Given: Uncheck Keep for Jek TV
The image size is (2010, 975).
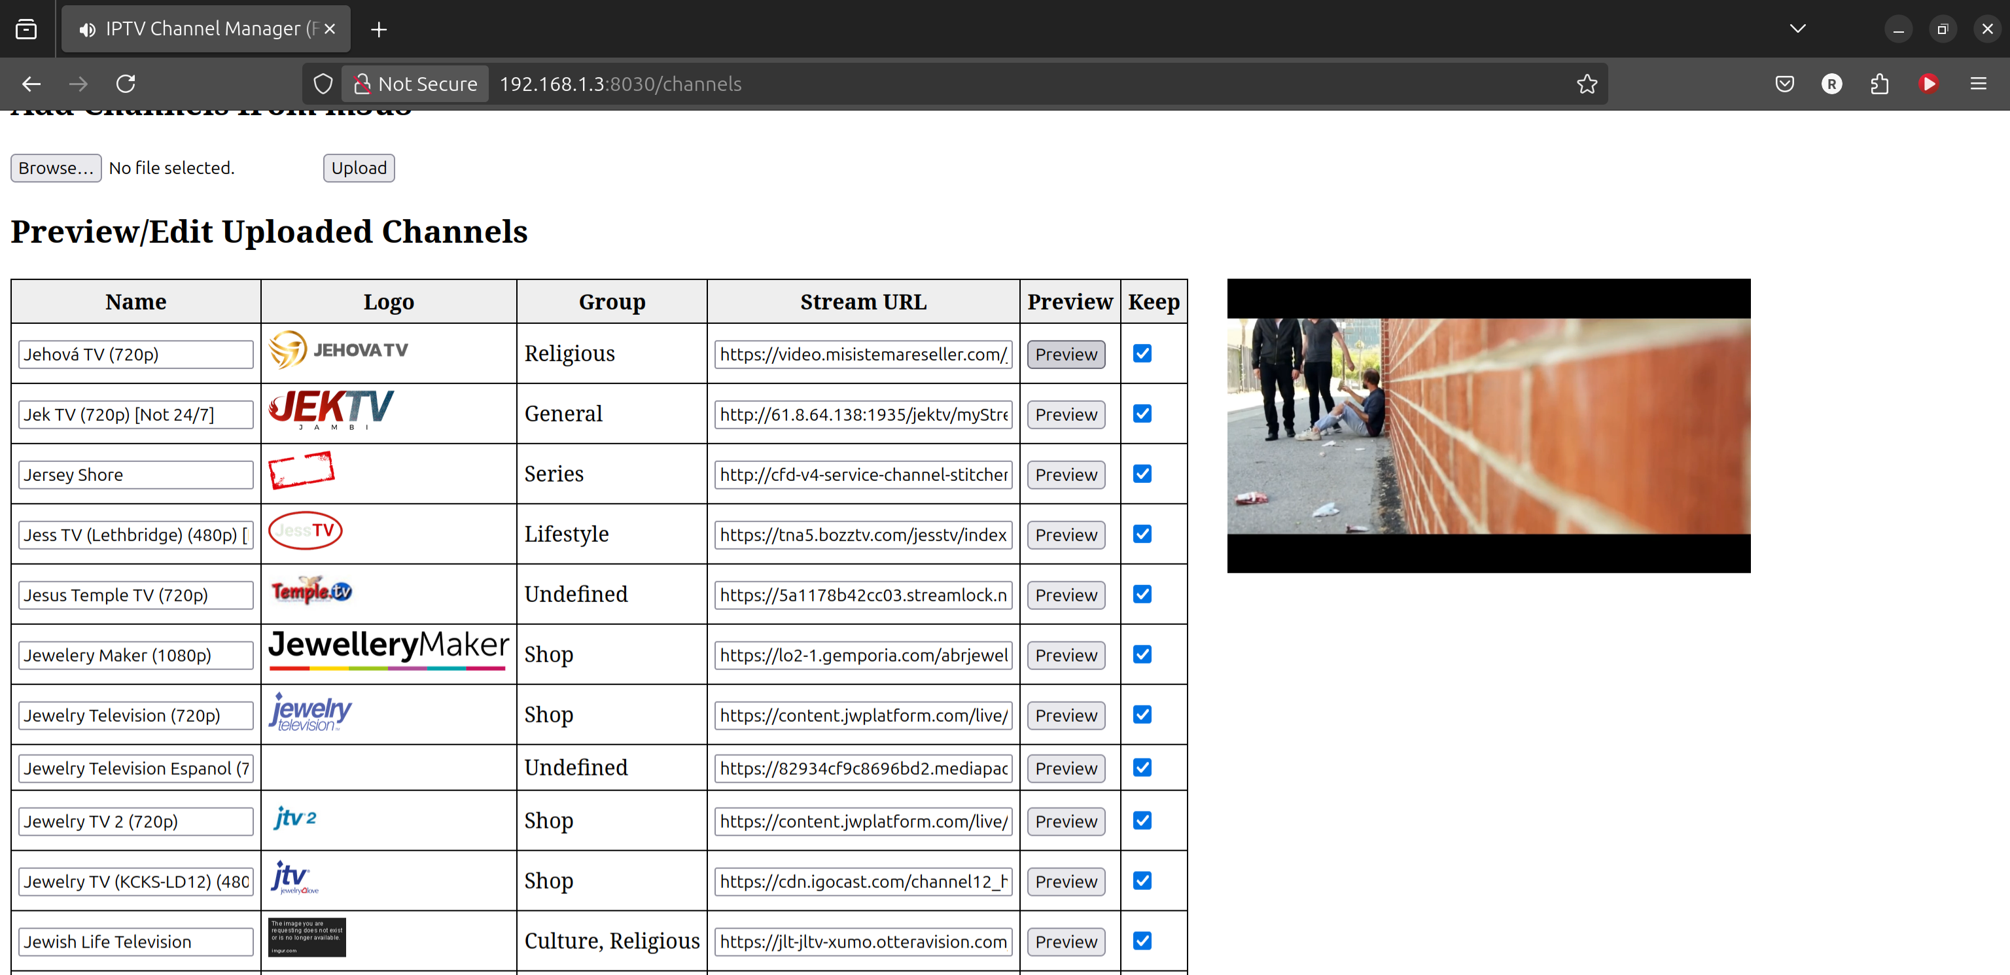Looking at the screenshot, I should pyautogui.click(x=1142, y=414).
